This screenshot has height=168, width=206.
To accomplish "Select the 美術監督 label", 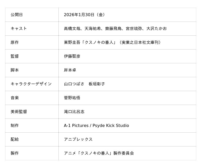I will 19,112.
